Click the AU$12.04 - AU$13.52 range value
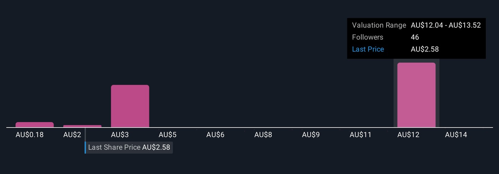Screen dimensions: 499x174 (446, 25)
